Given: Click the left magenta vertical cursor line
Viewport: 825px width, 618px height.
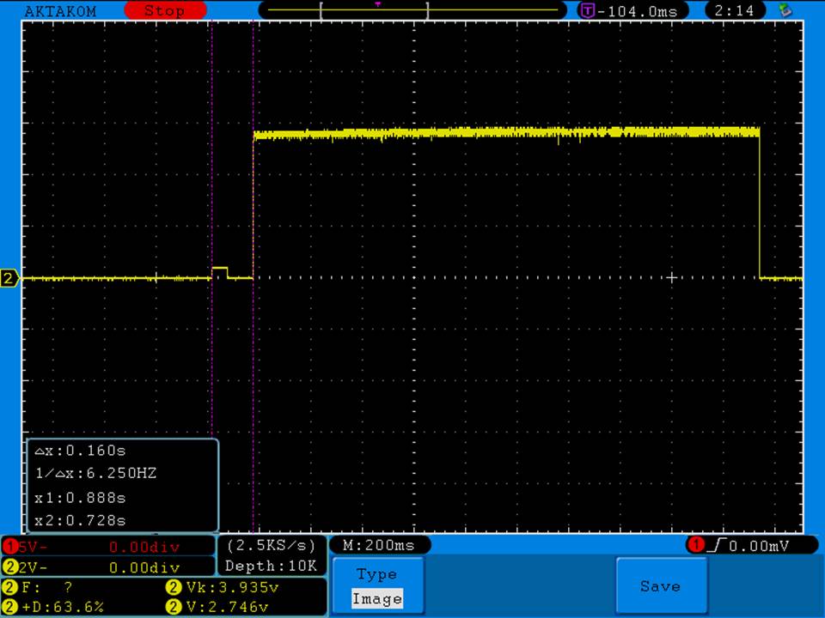Looking at the screenshot, I should 211,172.
